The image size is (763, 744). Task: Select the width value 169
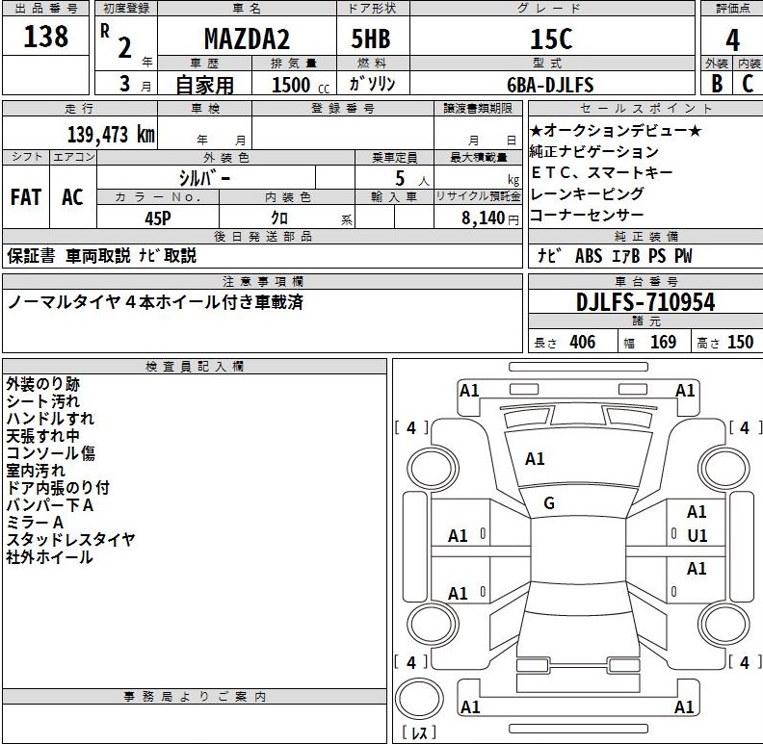pos(663,342)
